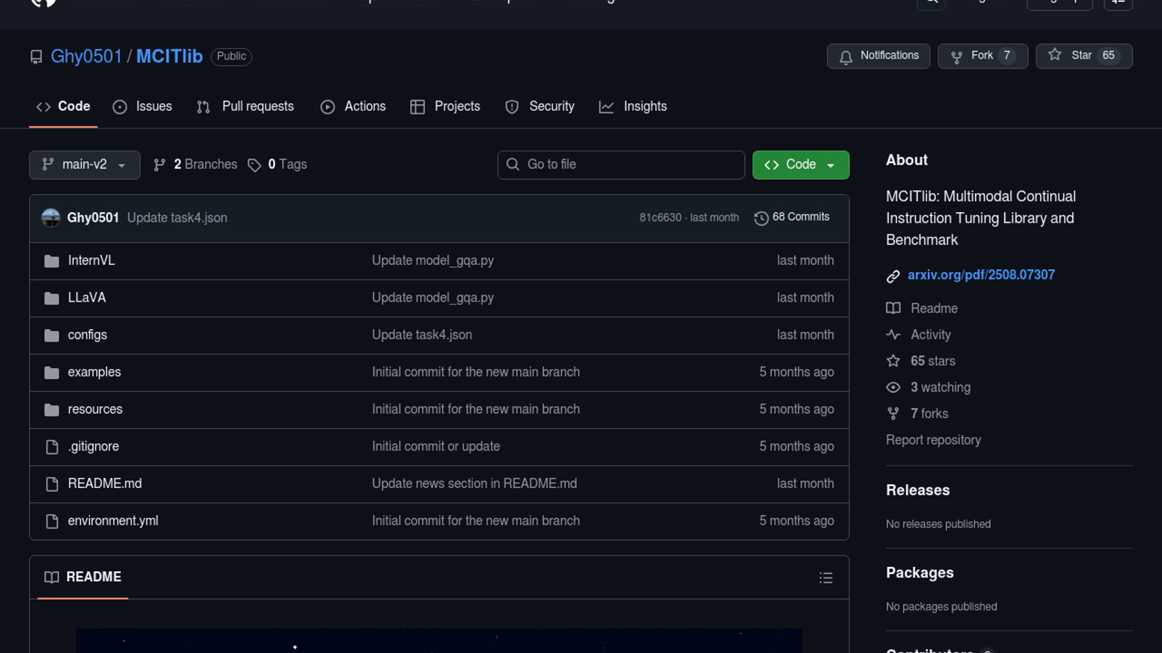Click the Activity pulse icon in About
This screenshot has width=1162, height=653.
pyautogui.click(x=893, y=334)
